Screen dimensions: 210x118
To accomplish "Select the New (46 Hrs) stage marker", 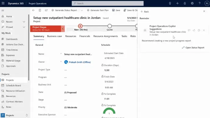I will tap(80, 26).
